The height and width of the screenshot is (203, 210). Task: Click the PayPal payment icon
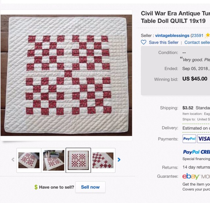[x=189, y=139]
